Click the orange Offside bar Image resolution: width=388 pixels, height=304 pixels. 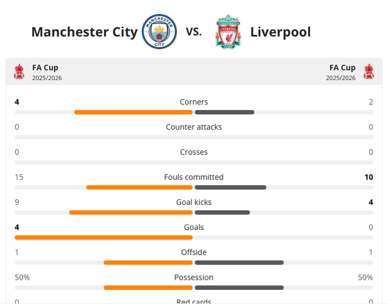click(148, 263)
